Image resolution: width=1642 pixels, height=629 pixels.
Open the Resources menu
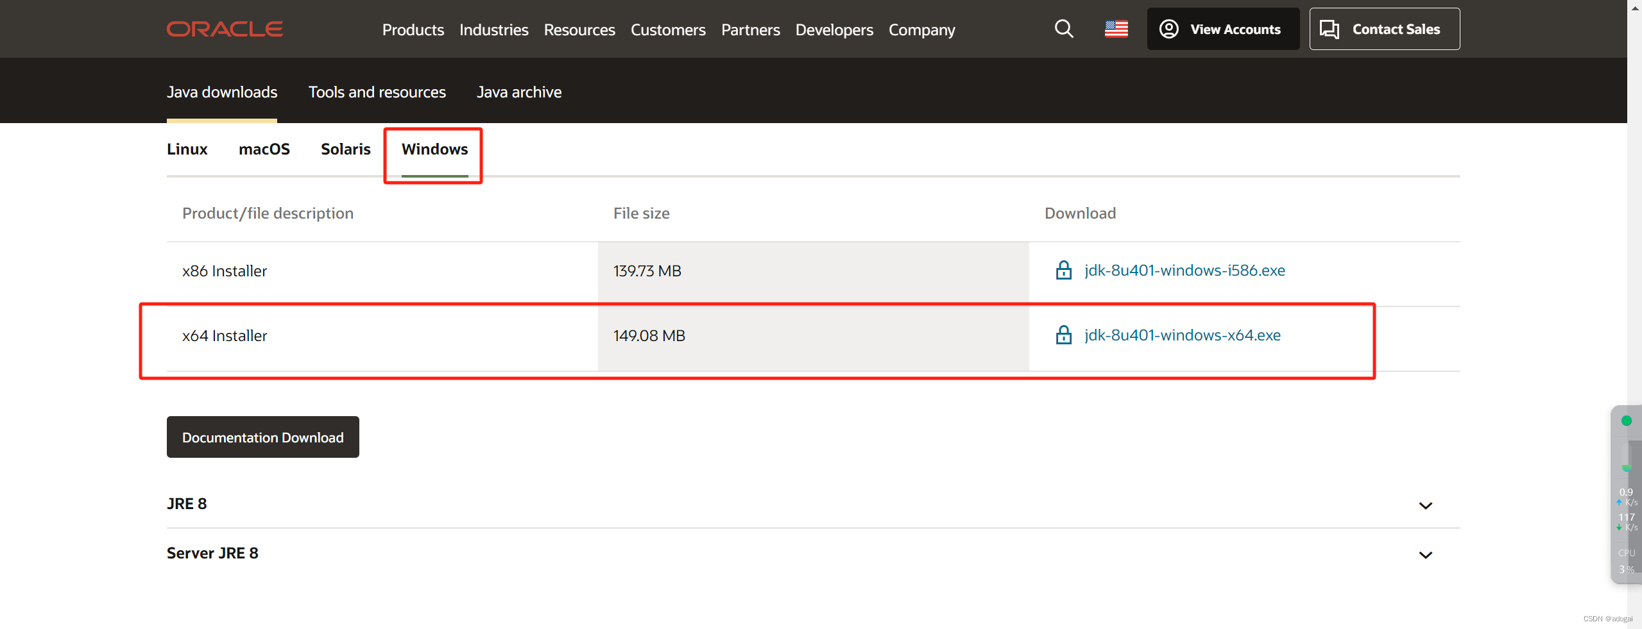click(579, 29)
